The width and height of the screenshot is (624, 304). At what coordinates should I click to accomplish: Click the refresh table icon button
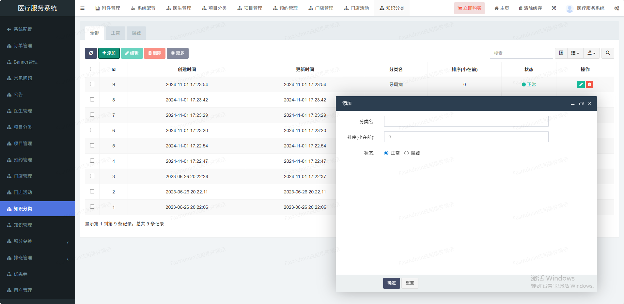[x=91, y=53]
